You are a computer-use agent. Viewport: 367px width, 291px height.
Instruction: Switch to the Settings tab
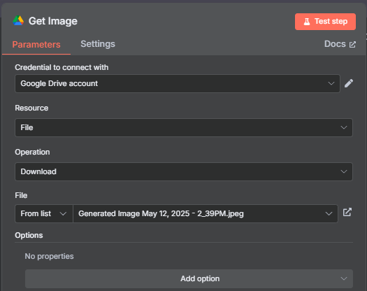[98, 44]
